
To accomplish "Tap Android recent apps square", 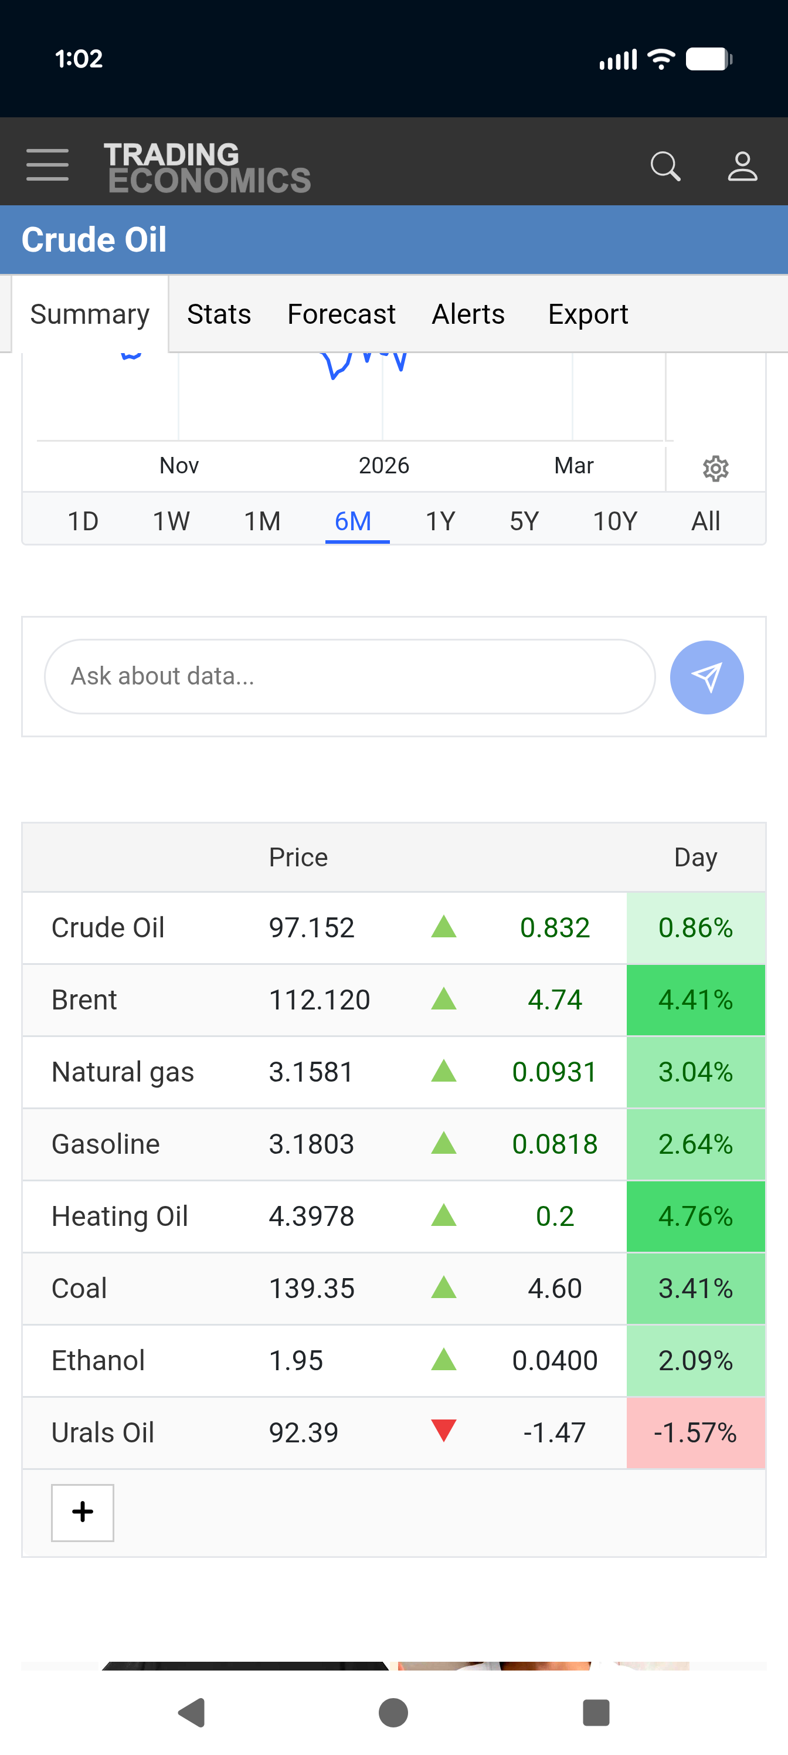I will (595, 1712).
